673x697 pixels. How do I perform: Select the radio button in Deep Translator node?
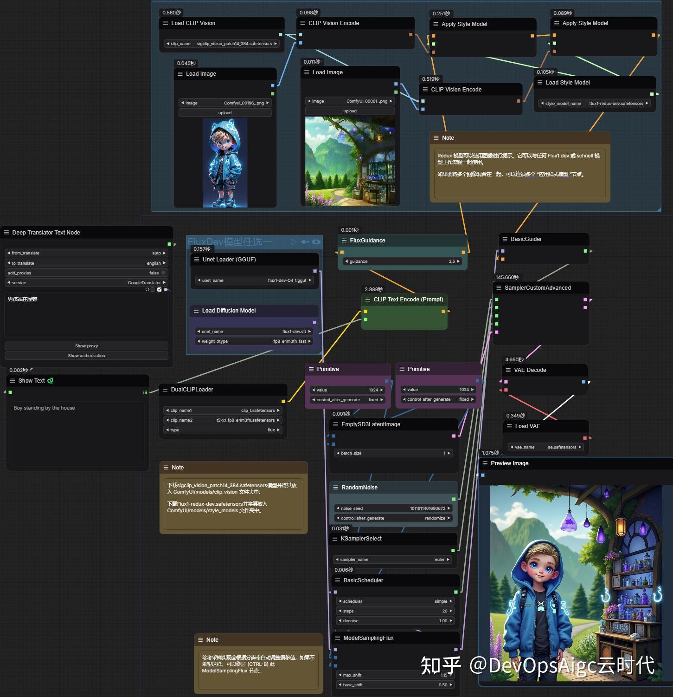click(147, 289)
